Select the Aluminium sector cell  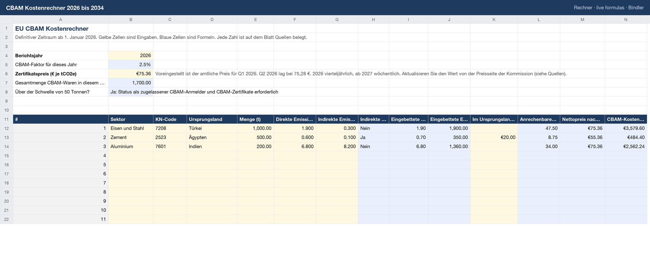click(131, 146)
